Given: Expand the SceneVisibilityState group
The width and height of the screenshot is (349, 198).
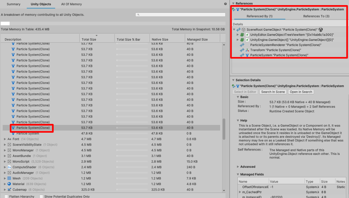Looking at the screenshot, I should coord(5,145).
